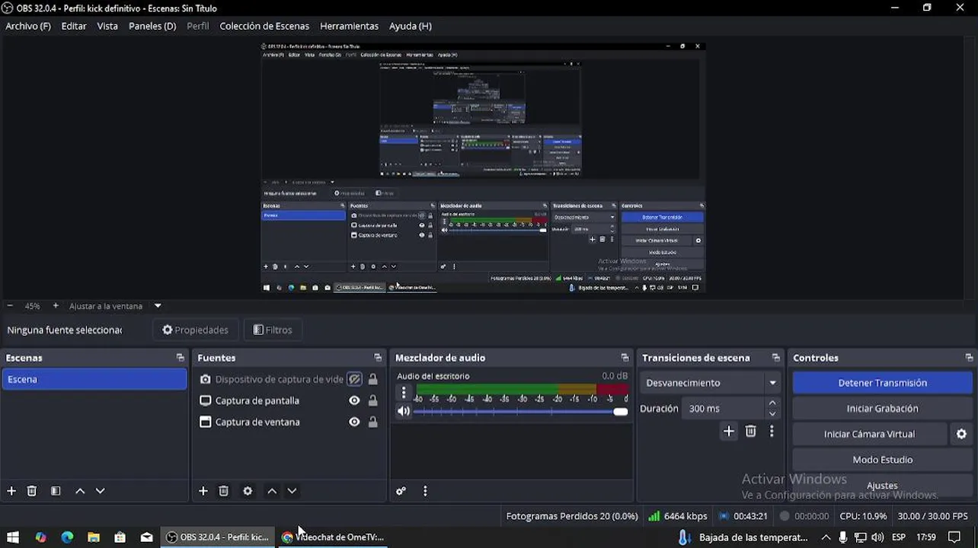Add a new source in Fuentes panel
978x548 pixels.
203,491
